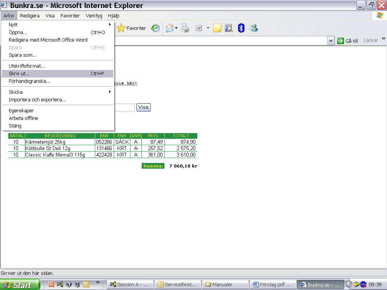This screenshot has height=290, width=387.
Task: Click the input field beside Visa button
Action: click(x=124, y=107)
